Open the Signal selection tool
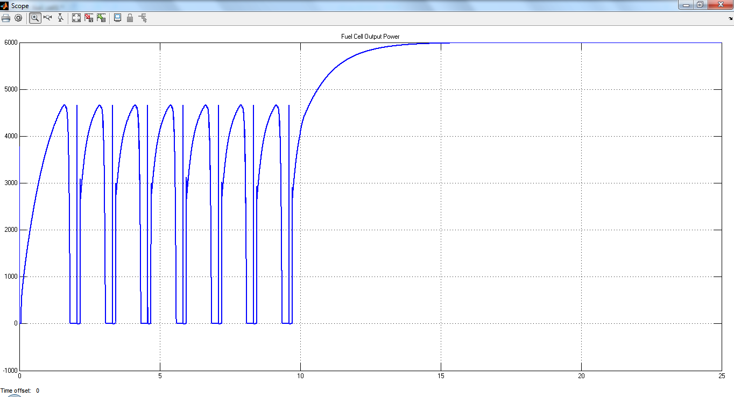734x397 pixels. coord(143,18)
